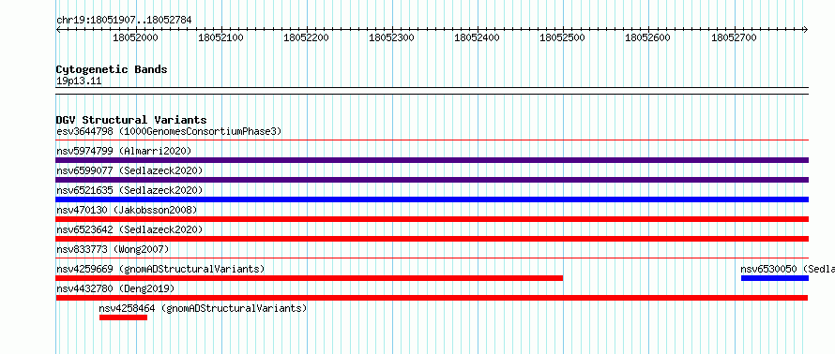Click the DGV Structural Variants track title
The width and height of the screenshot is (835, 354).
pyautogui.click(x=131, y=120)
